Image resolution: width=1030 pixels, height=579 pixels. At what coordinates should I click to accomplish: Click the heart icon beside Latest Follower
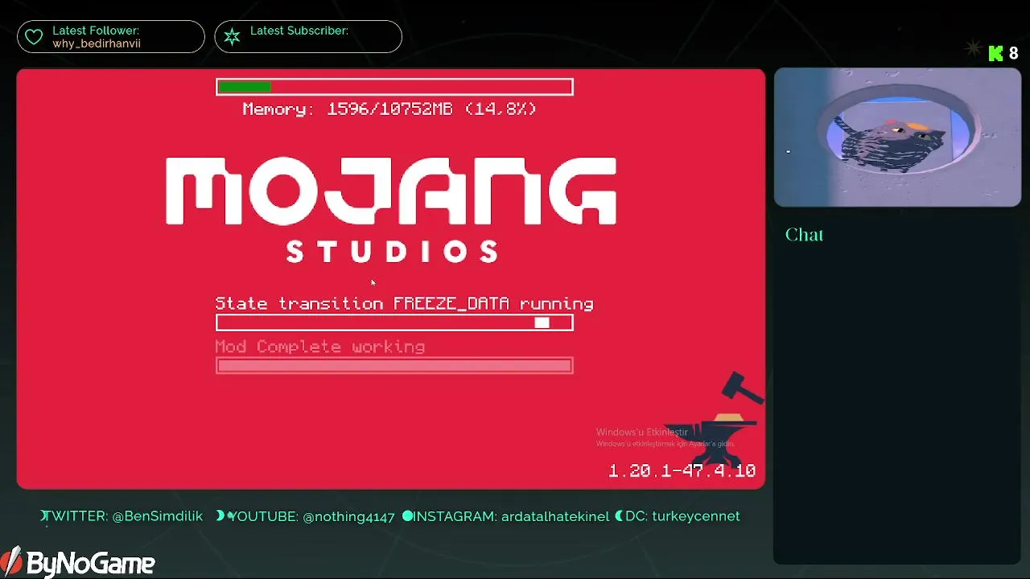point(33,37)
